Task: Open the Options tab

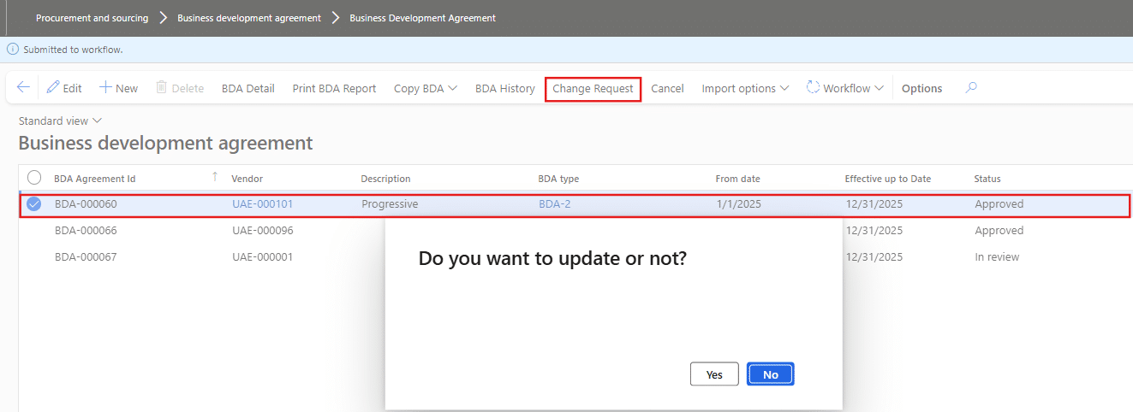Action: click(921, 89)
